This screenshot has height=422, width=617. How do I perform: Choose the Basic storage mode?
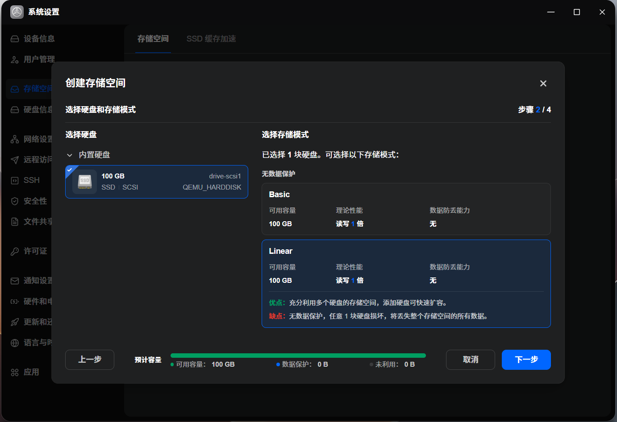[406, 209]
